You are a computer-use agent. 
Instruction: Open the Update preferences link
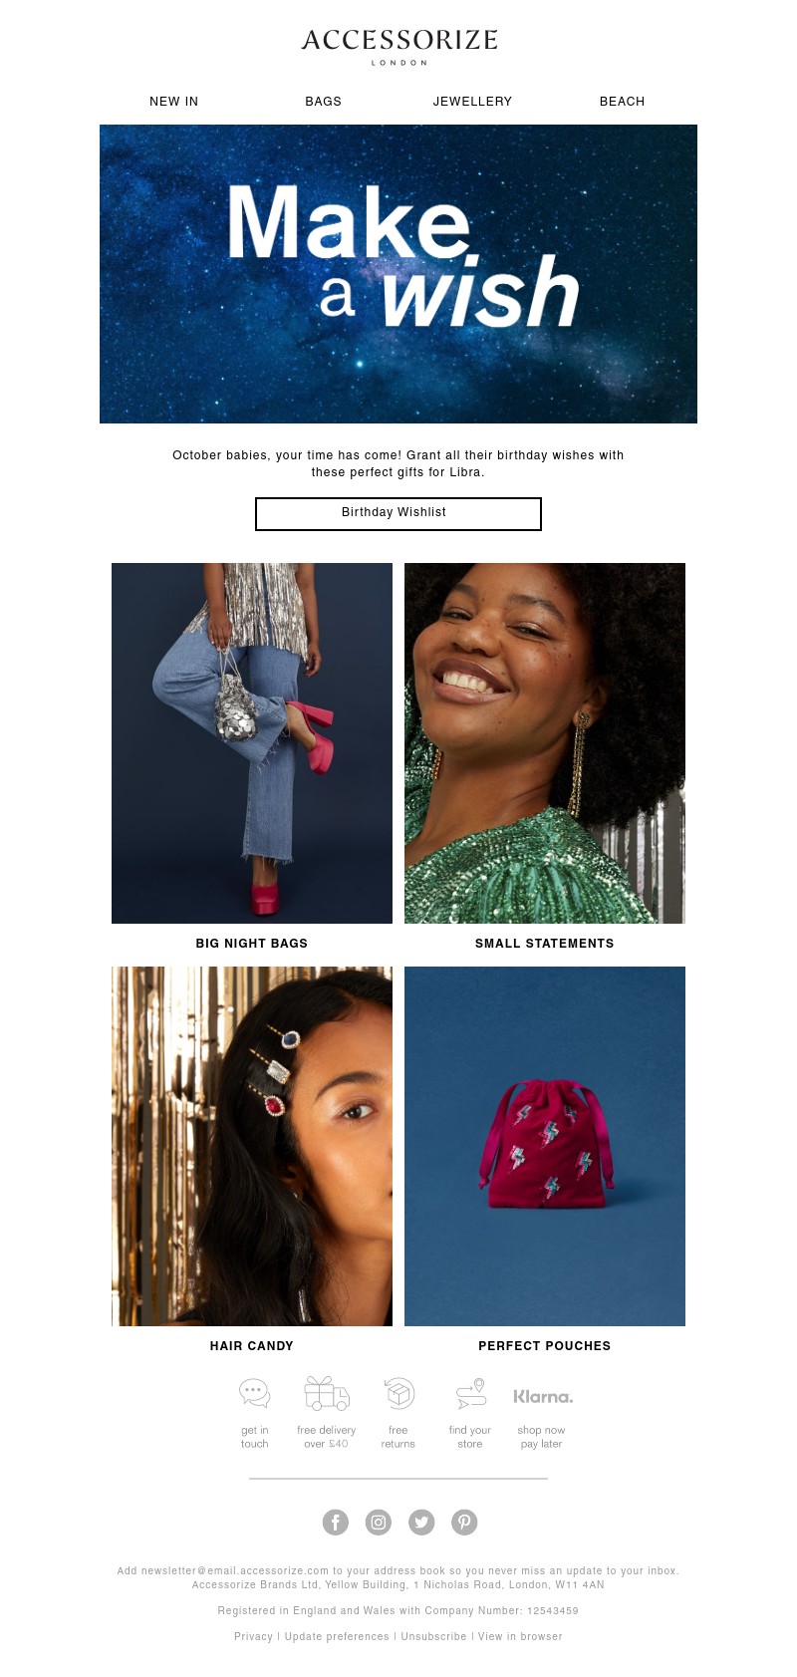point(337,1636)
